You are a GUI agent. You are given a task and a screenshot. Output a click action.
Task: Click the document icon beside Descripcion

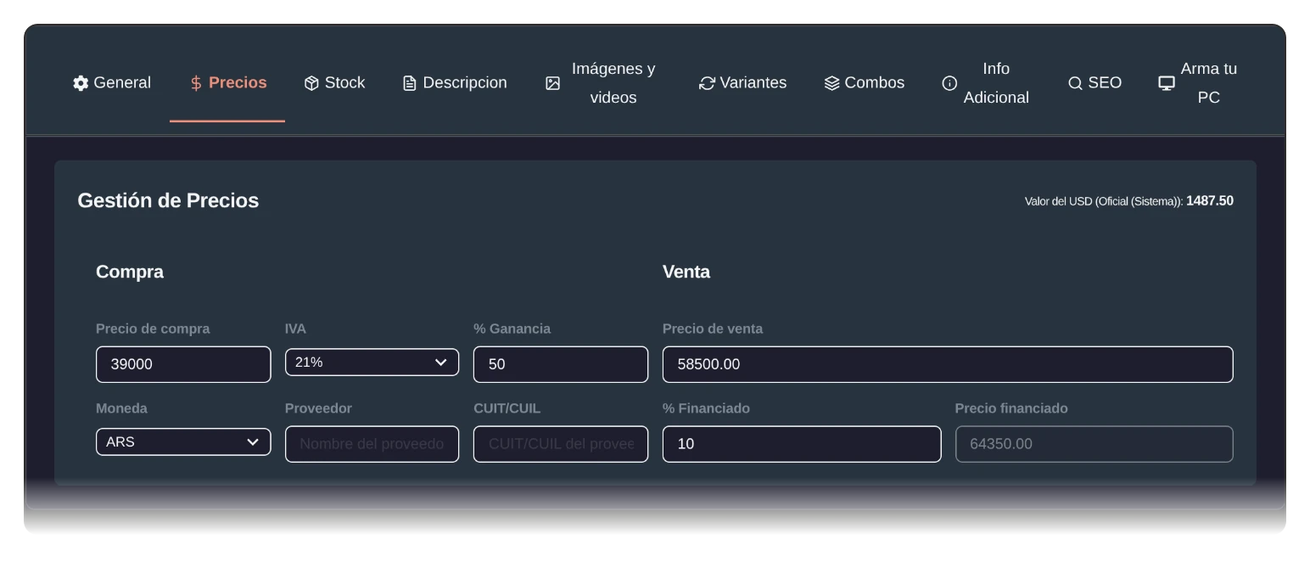(x=410, y=83)
